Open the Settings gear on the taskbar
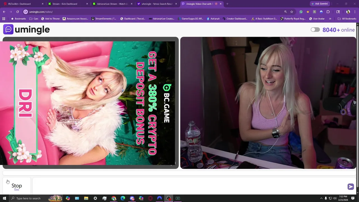Screen dimensions: 359x202 tap(95, 198)
